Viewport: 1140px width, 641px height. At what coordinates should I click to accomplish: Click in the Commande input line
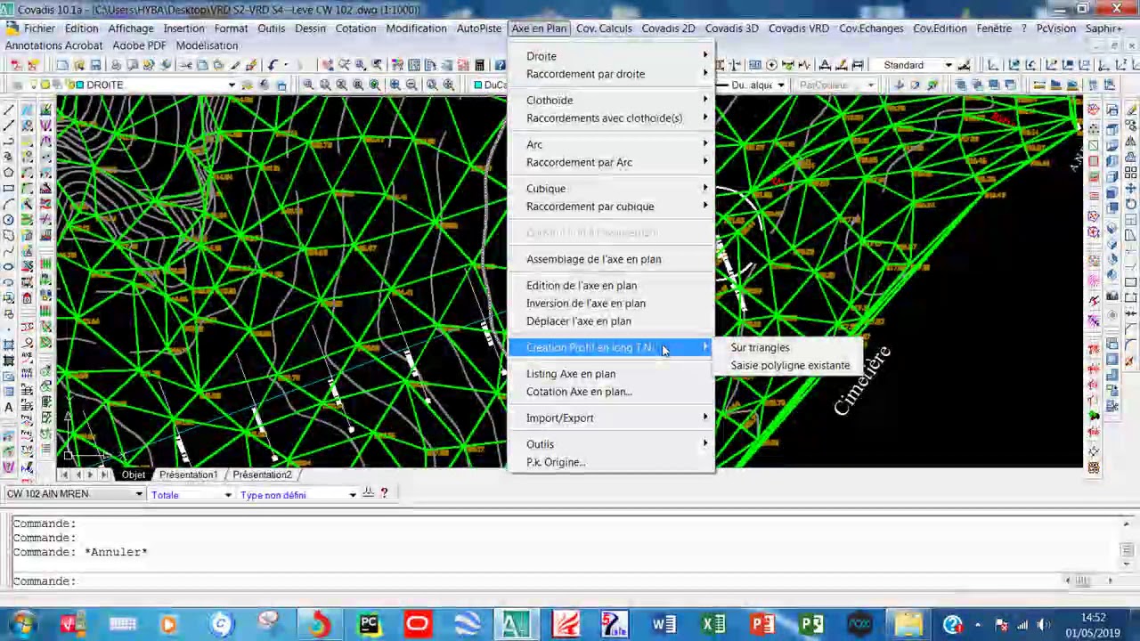pos(534,580)
